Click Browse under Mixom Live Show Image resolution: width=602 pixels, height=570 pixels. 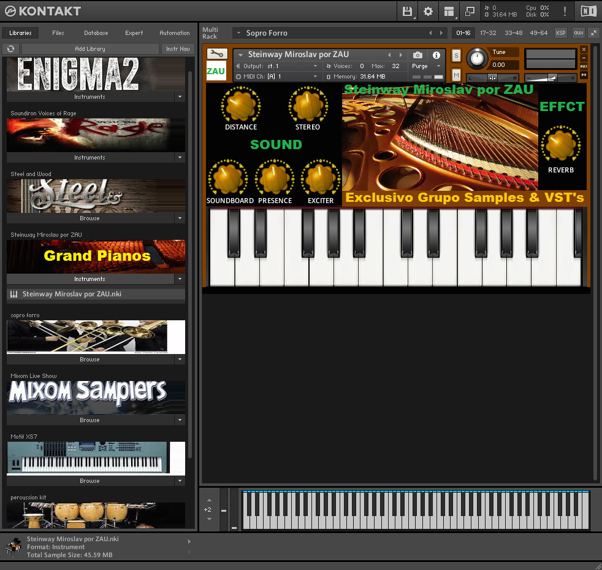tap(90, 420)
